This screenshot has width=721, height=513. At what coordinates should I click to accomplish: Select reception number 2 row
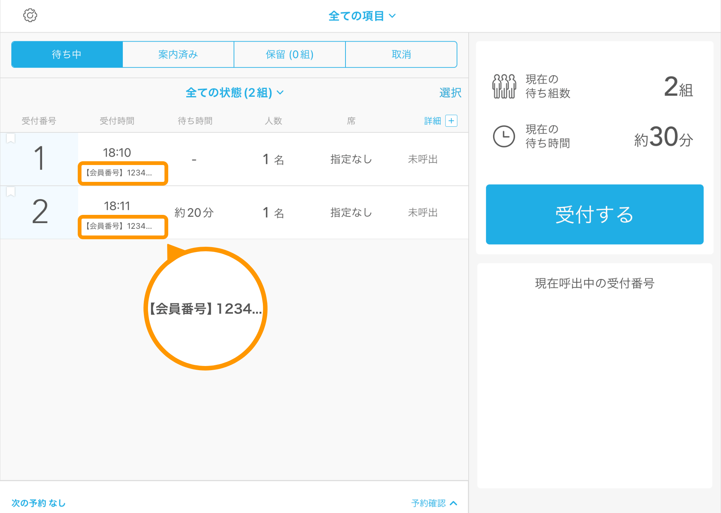click(234, 212)
